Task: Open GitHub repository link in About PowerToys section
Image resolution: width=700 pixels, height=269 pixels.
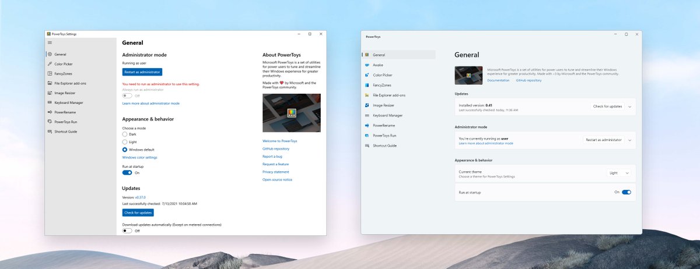Action: (276, 148)
